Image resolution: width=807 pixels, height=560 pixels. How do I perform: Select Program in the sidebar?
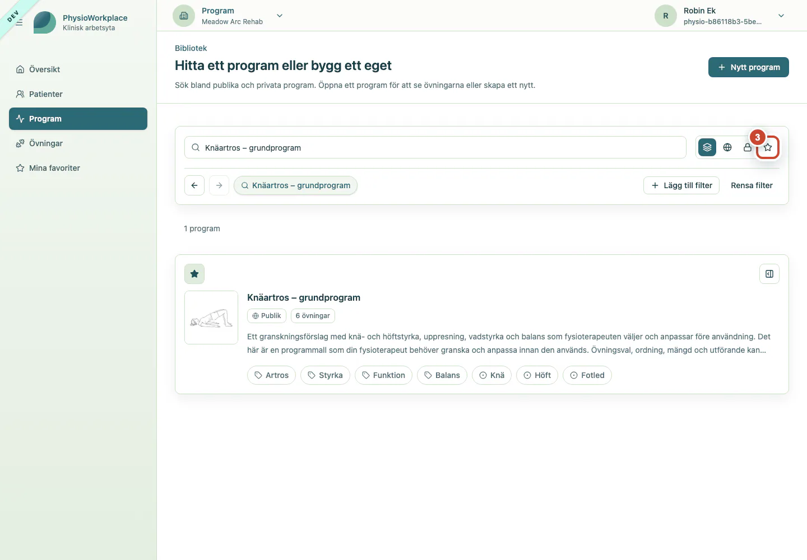tap(78, 119)
